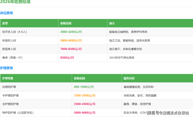Click the 8500元/月 suite price
The width and height of the screenshot is (193, 117).
point(67,57)
